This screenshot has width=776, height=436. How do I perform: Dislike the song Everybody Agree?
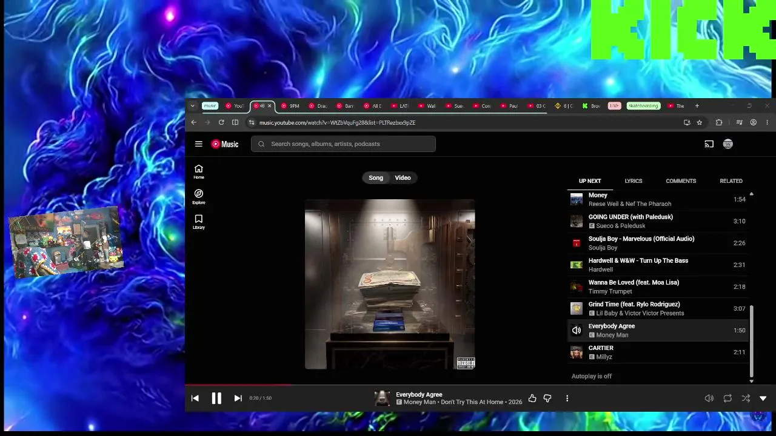[547, 398]
